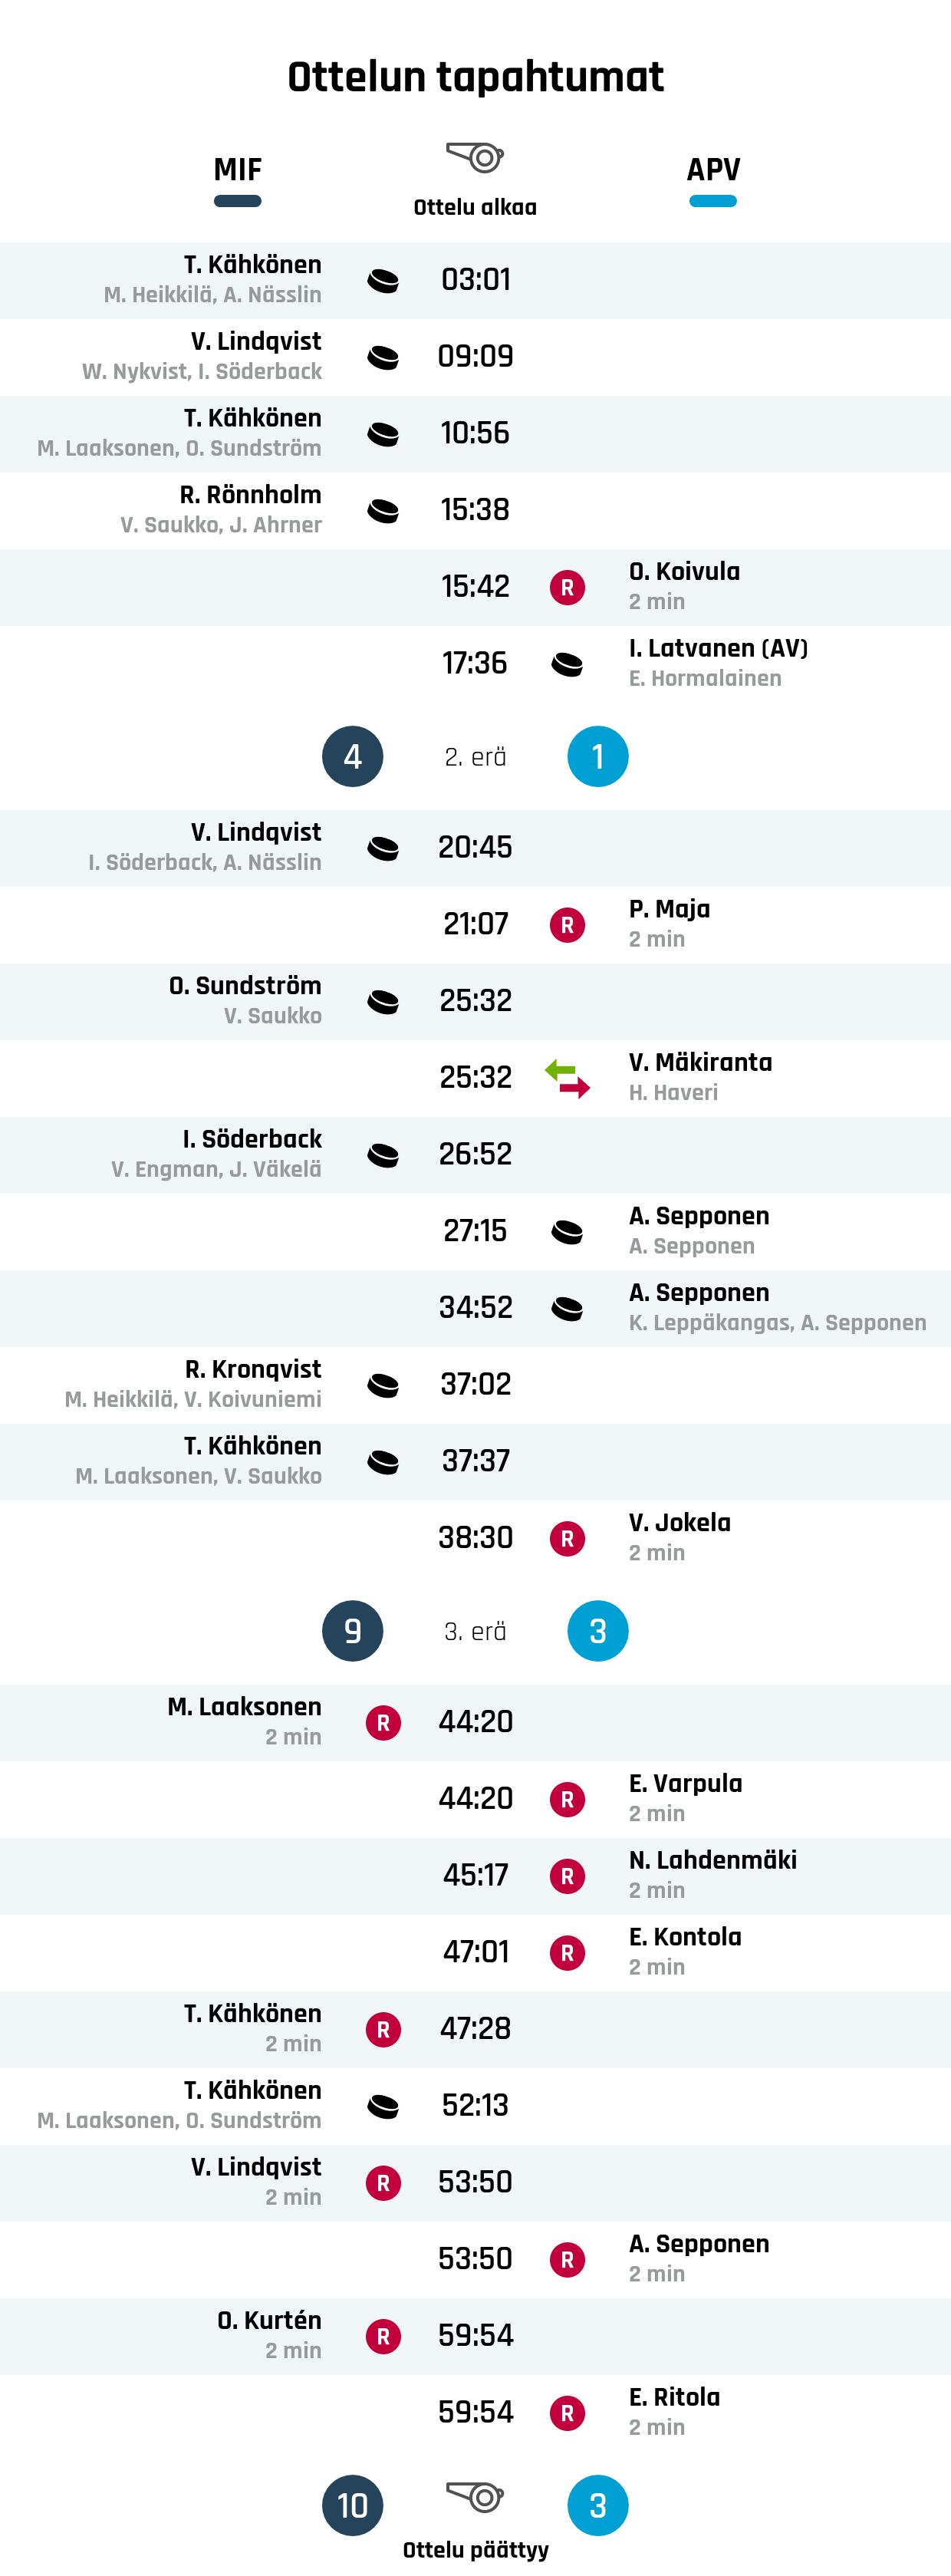Click the penalty icon for O. Koivula

coord(567,587)
